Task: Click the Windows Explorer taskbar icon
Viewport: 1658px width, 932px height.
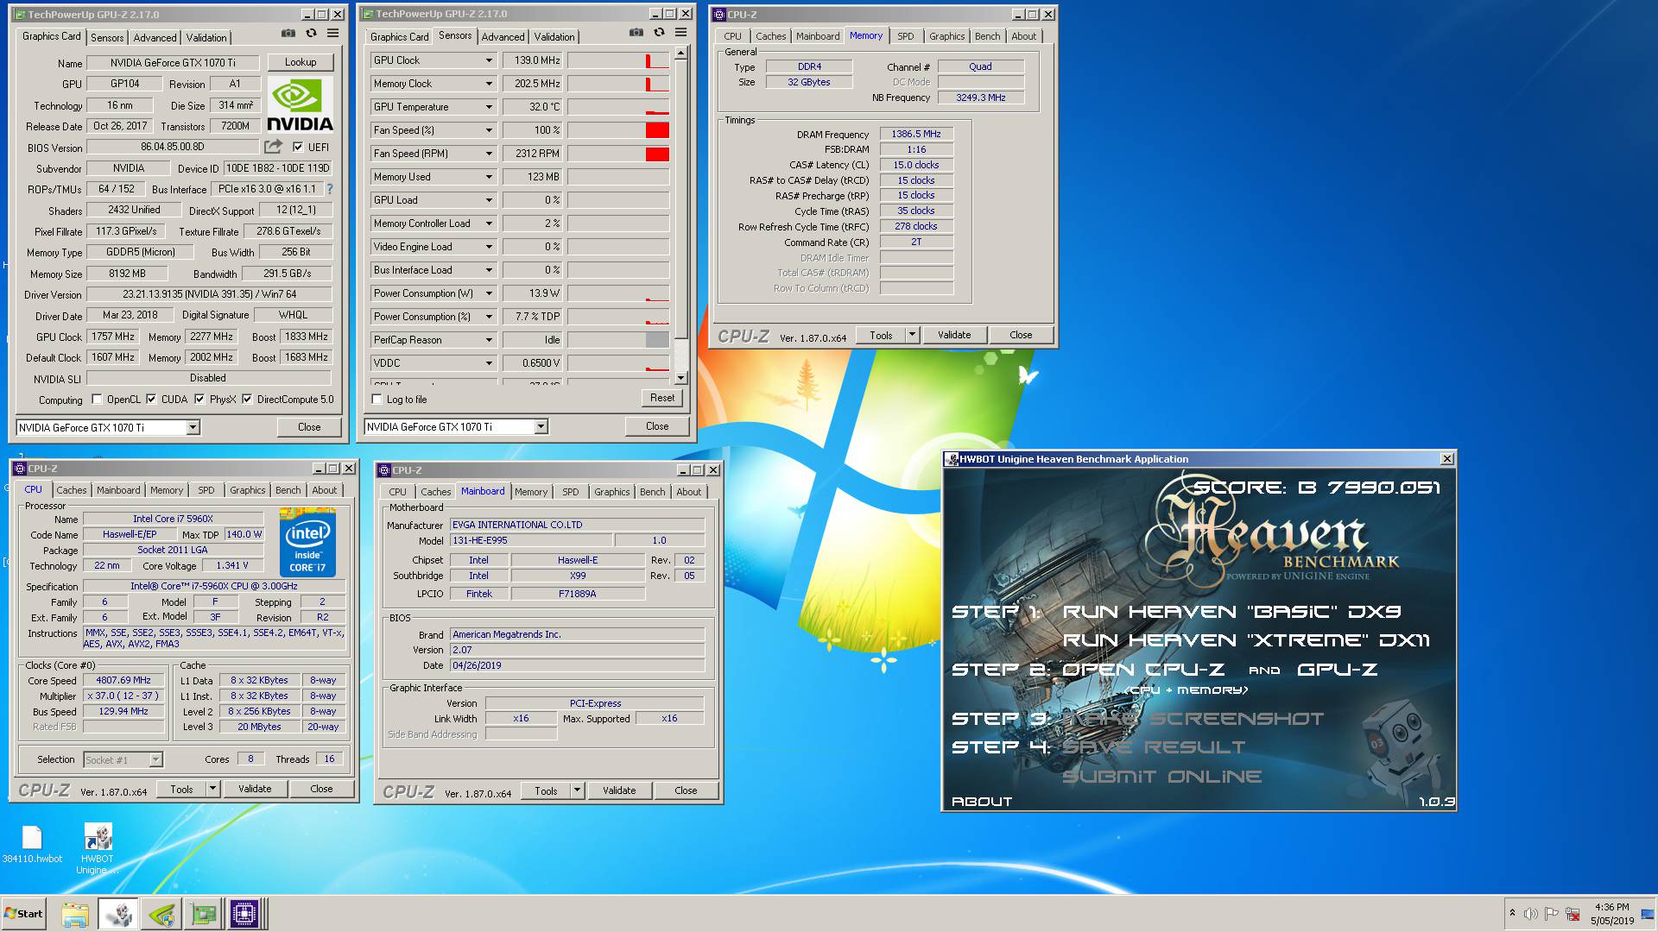Action: 75,914
